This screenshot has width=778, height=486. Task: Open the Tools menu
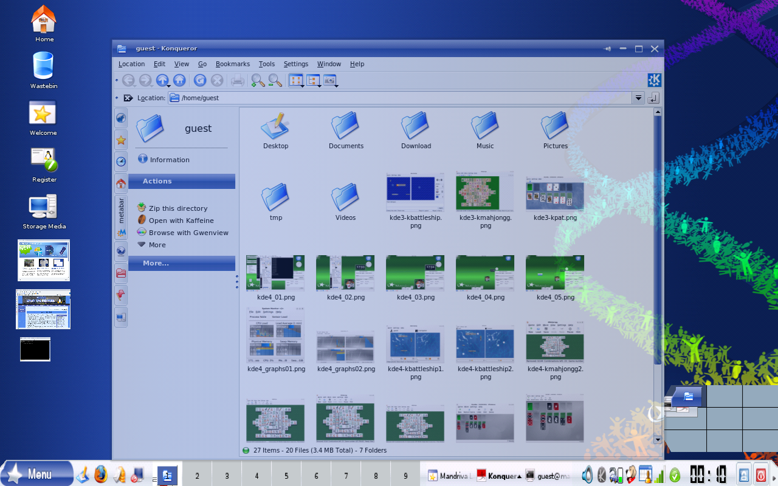pyautogui.click(x=267, y=64)
